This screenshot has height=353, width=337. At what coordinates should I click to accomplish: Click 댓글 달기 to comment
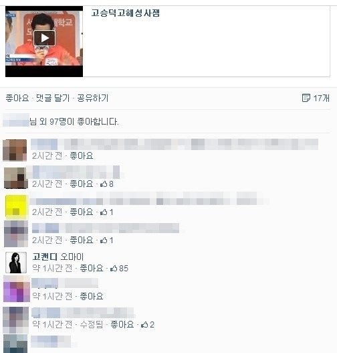tap(53, 98)
